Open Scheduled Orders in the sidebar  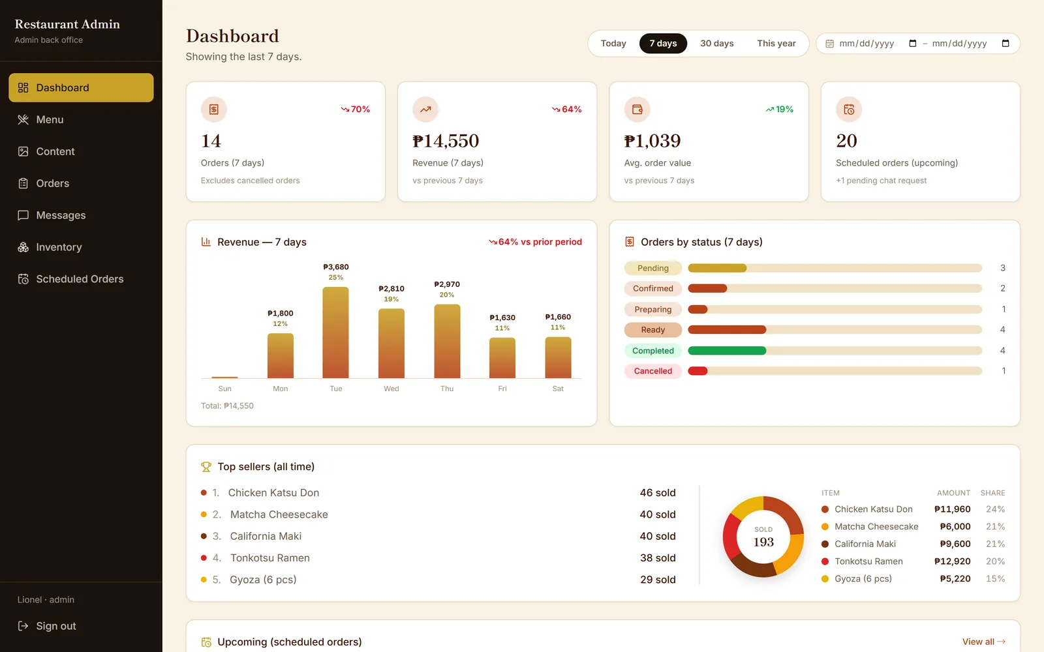[81, 279]
